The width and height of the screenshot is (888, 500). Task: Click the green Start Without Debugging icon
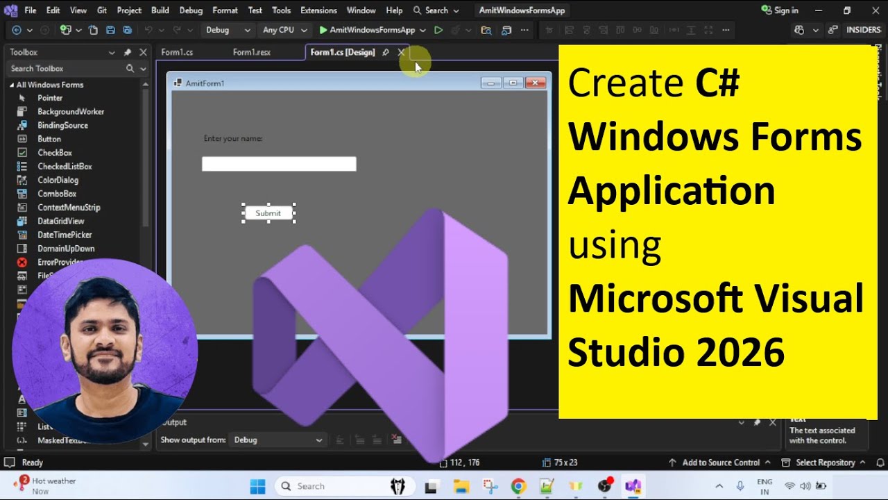438,30
